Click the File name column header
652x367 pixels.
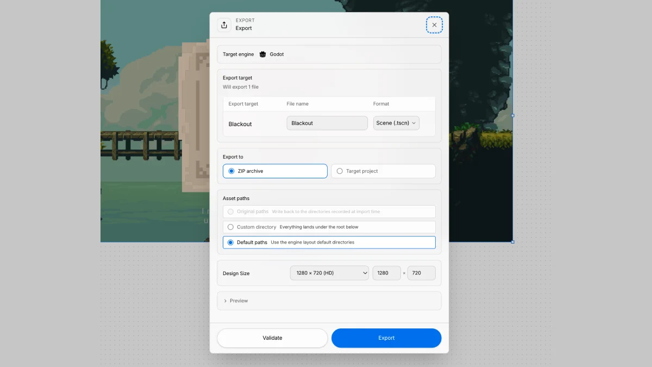click(x=297, y=104)
